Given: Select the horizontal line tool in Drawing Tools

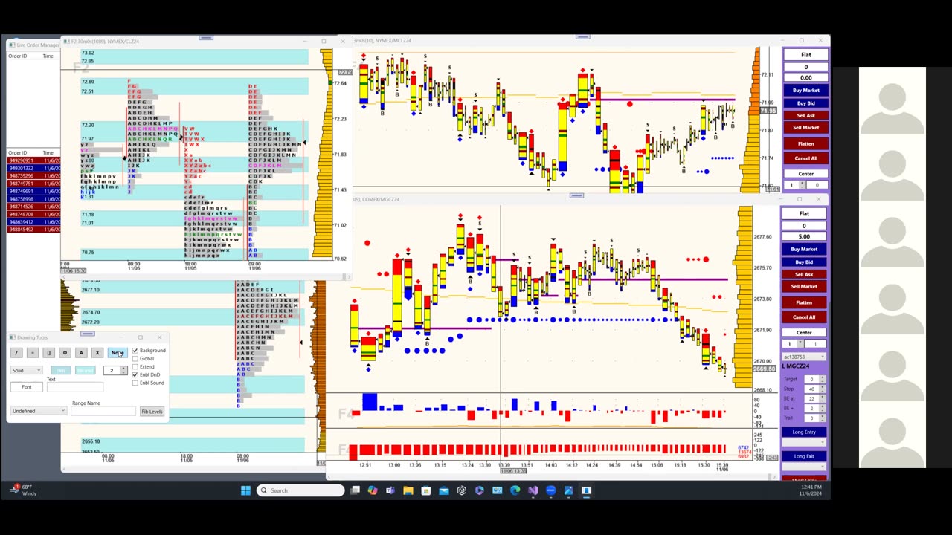Looking at the screenshot, I should 32,353.
